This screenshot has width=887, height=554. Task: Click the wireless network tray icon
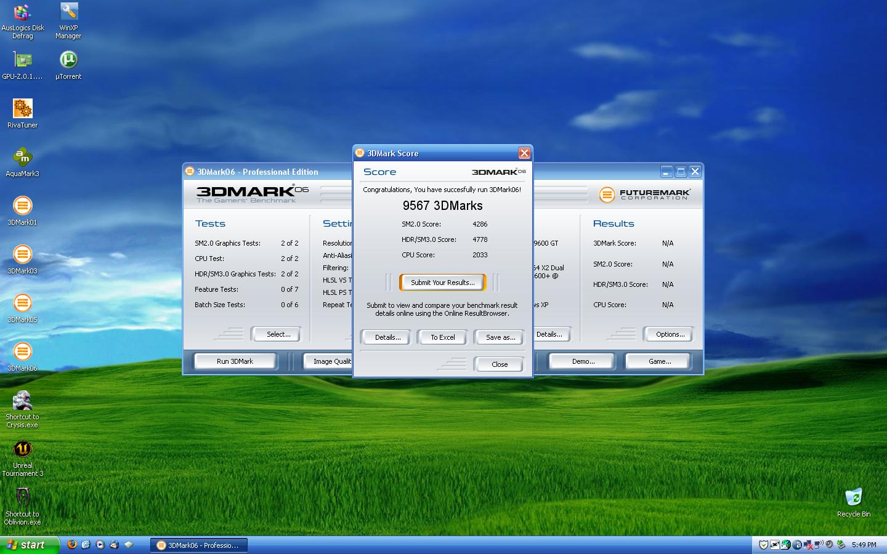[x=819, y=544]
